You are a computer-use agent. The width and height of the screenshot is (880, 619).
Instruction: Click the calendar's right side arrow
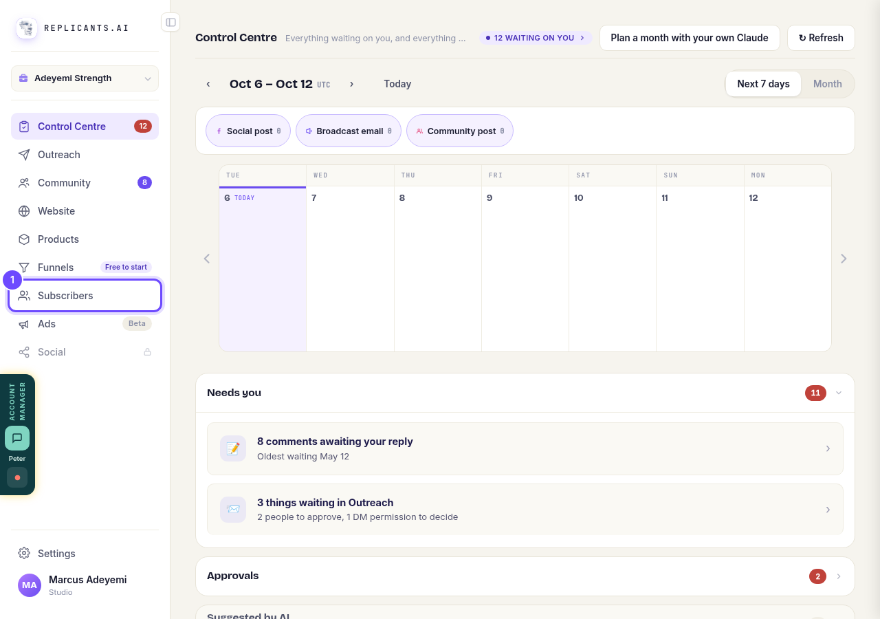tap(844, 259)
